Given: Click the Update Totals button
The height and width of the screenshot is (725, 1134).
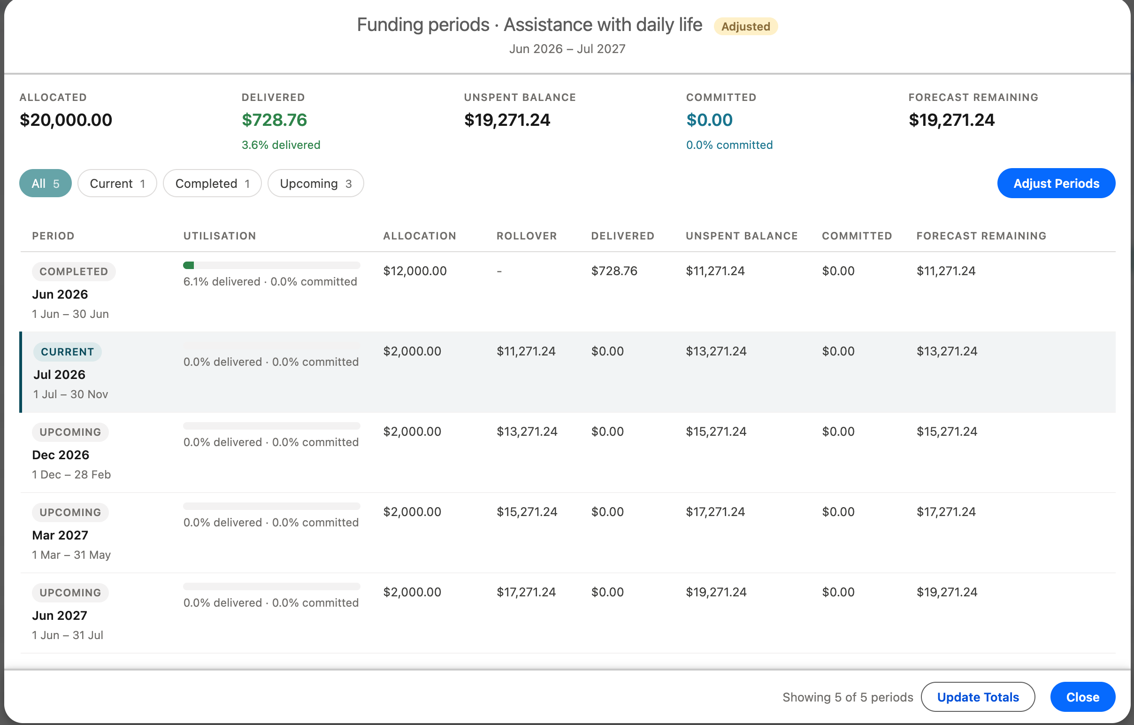Looking at the screenshot, I should [x=978, y=697].
